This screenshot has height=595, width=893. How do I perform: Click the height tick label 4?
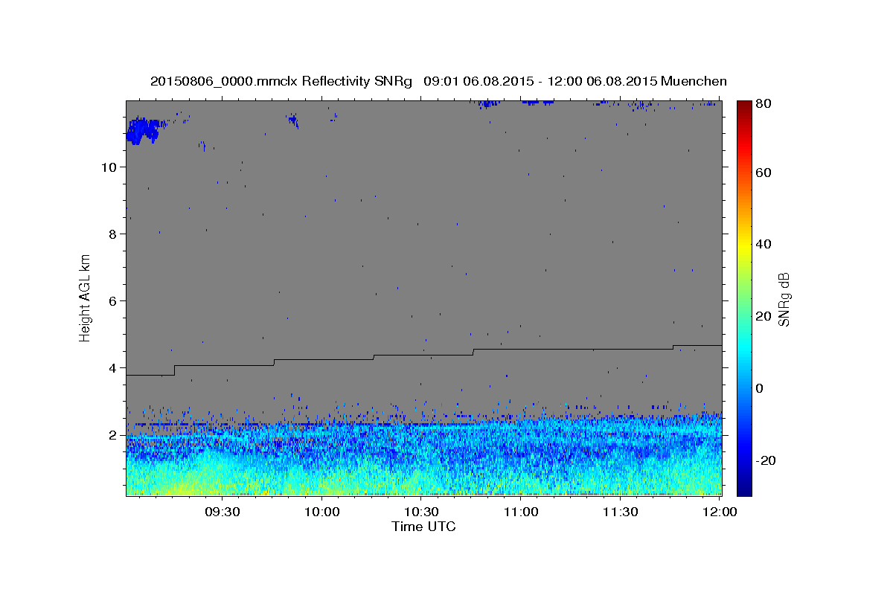click(x=111, y=368)
